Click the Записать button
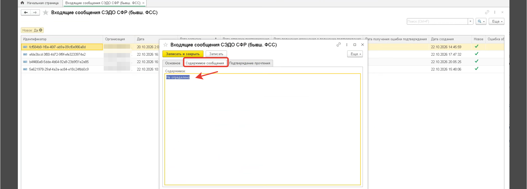Image resolution: width=527 pixels, height=189 pixels. [216, 54]
